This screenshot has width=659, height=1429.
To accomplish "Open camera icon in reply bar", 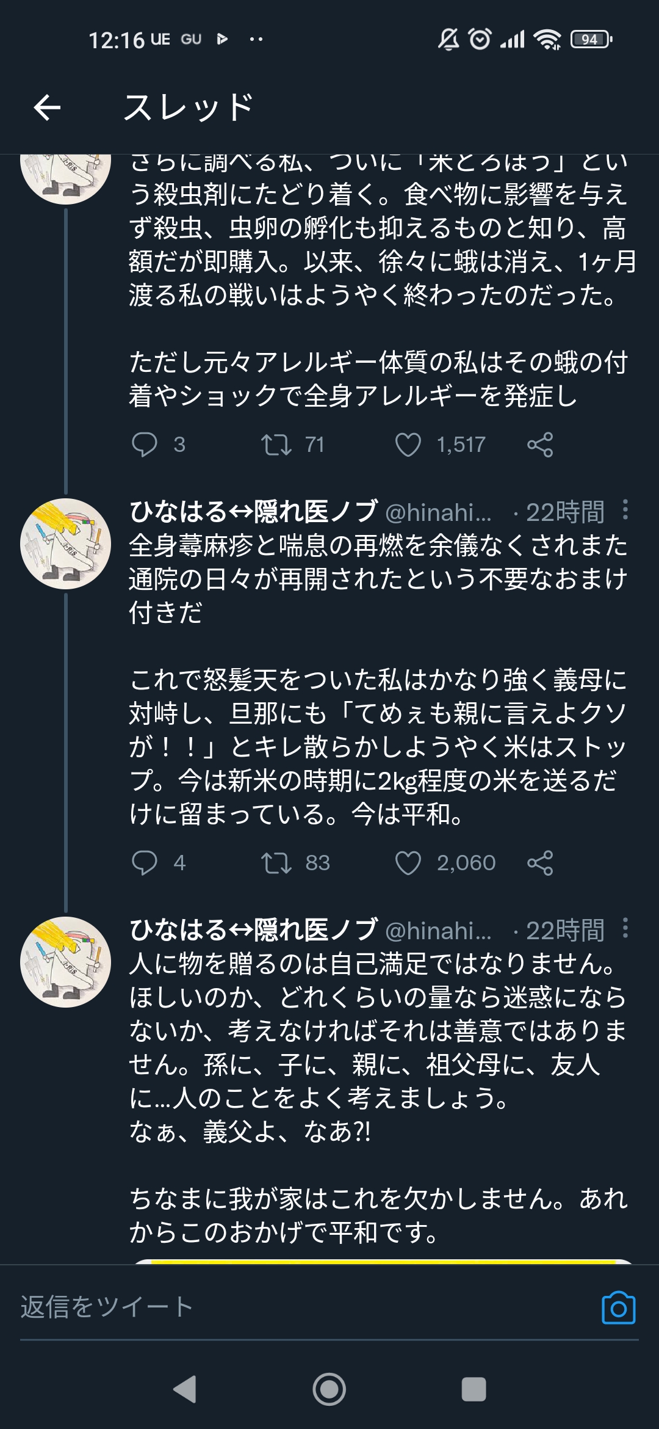I will pyautogui.click(x=618, y=1307).
